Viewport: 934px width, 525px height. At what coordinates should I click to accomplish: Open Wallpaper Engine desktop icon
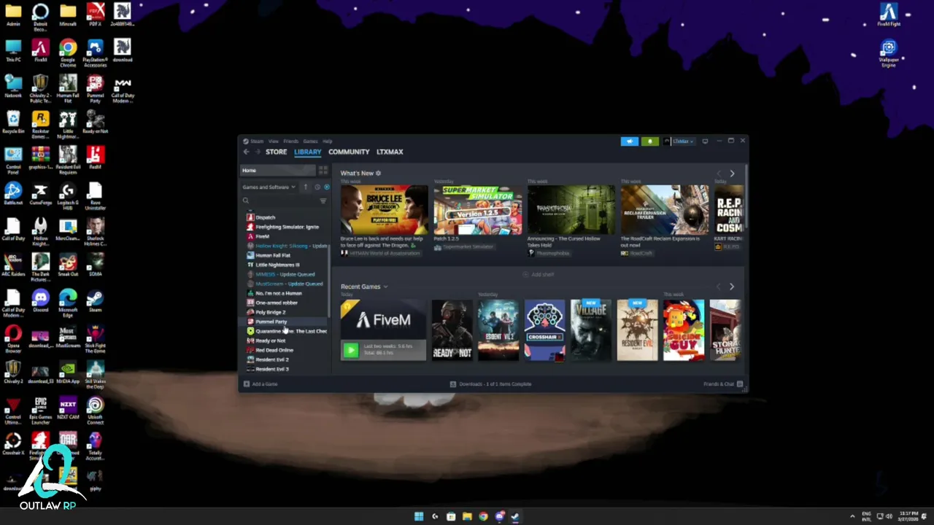coord(888,53)
